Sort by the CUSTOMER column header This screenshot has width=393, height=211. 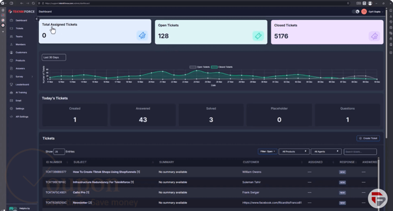click(251, 162)
